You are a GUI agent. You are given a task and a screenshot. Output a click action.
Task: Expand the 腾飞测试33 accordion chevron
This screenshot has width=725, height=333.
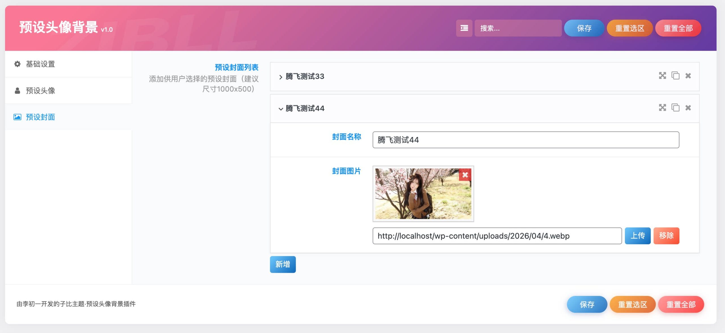click(x=280, y=77)
